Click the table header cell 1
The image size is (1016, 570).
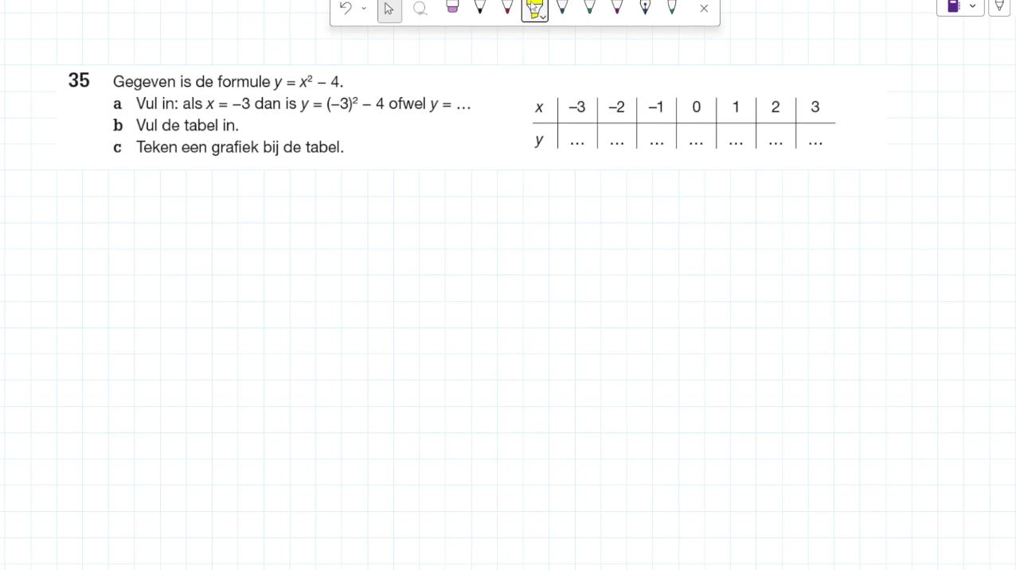[x=736, y=107]
